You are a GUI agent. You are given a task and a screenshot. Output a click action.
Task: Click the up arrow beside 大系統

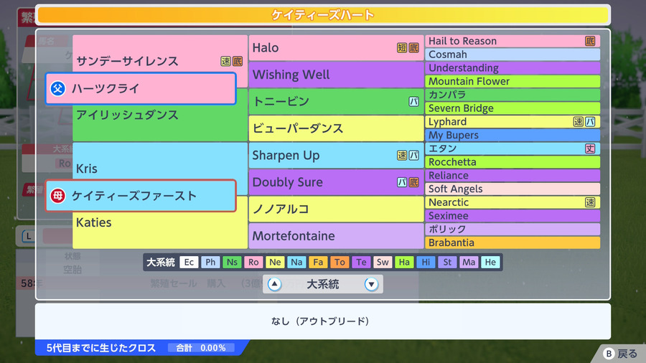pos(274,284)
